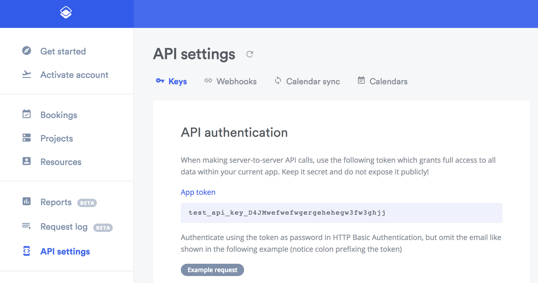Click the app logo in the blue header
Image resolution: width=538 pixels, height=283 pixels.
tap(65, 12)
